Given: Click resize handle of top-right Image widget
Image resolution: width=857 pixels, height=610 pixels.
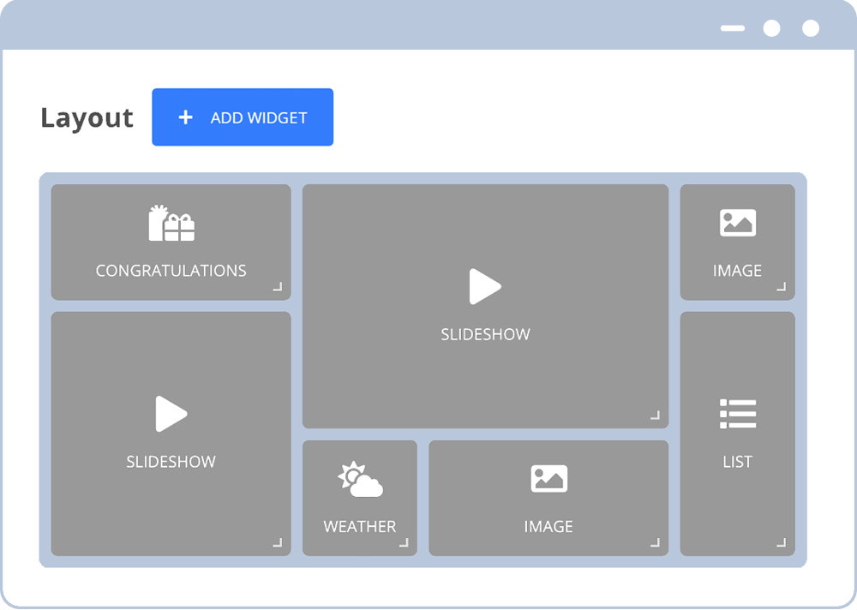Looking at the screenshot, I should pos(782,286).
